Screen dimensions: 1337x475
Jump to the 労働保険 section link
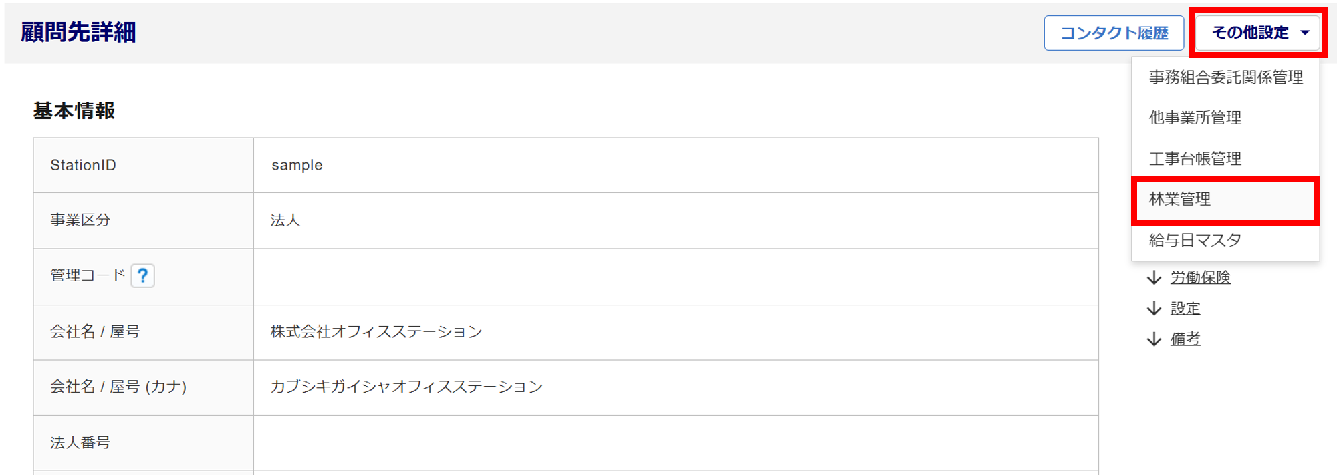click(x=1201, y=277)
